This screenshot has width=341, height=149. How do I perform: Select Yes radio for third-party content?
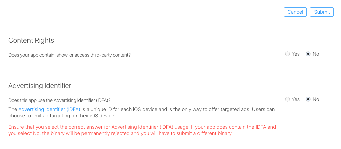click(287, 54)
